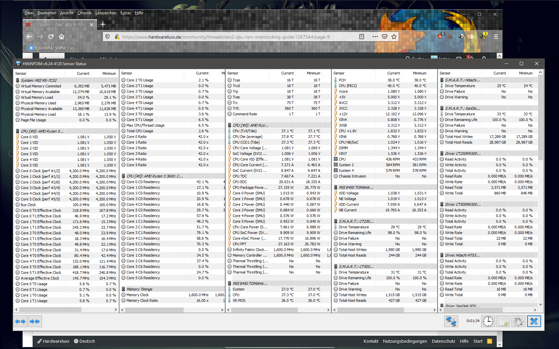
Task: Open a new Firefox tab with plus
Action: [x=103, y=24]
